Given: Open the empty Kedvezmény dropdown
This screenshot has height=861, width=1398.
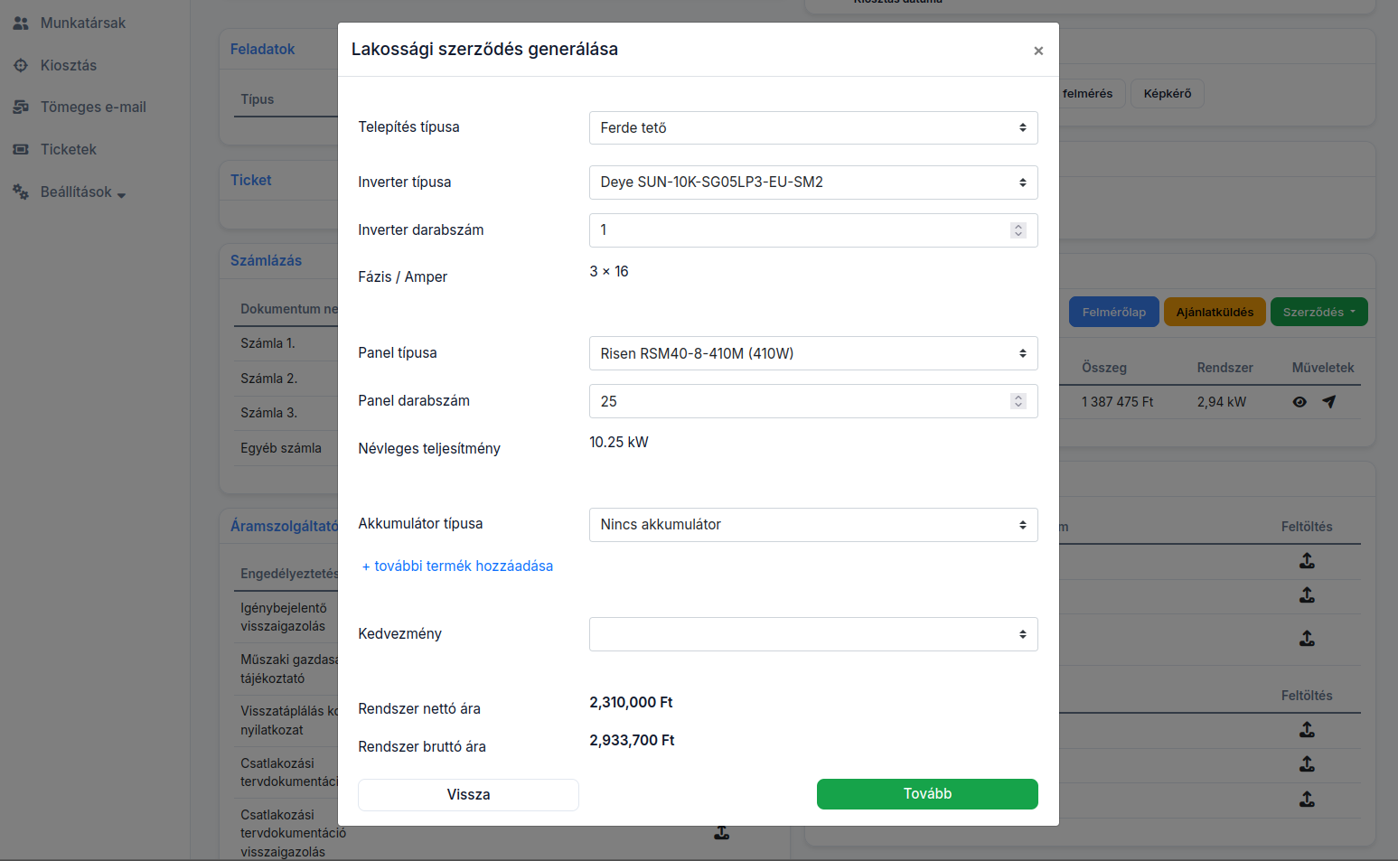Looking at the screenshot, I should tap(812, 634).
